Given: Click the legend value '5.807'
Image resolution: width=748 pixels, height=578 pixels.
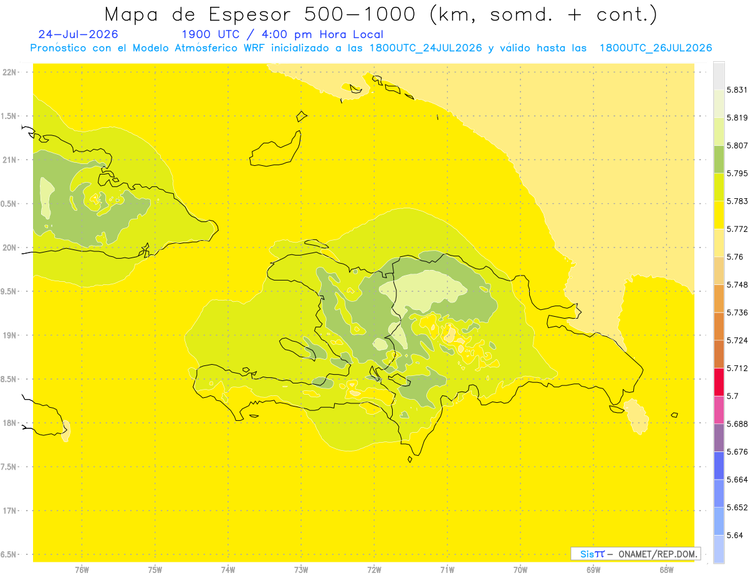Looking at the screenshot, I should [x=737, y=145].
